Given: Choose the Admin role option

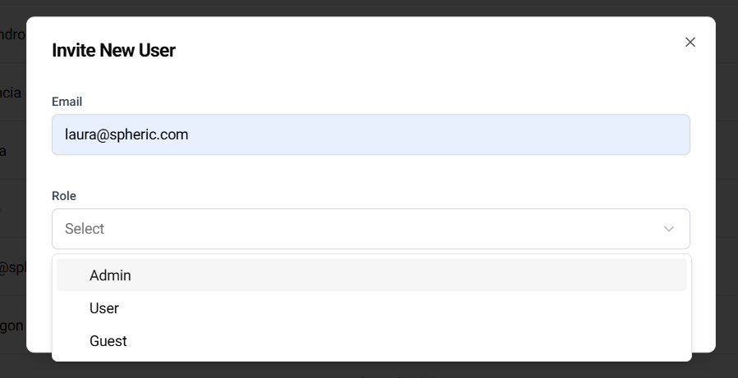Looking at the screenshot, I should point(110,276).
